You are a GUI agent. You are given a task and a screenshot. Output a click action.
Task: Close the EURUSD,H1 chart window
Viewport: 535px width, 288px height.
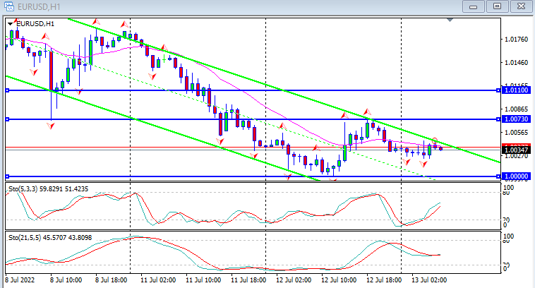coord(522,6)
